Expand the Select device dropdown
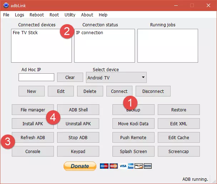The width and height of the screenshot is (217, 184). (116, 78)
